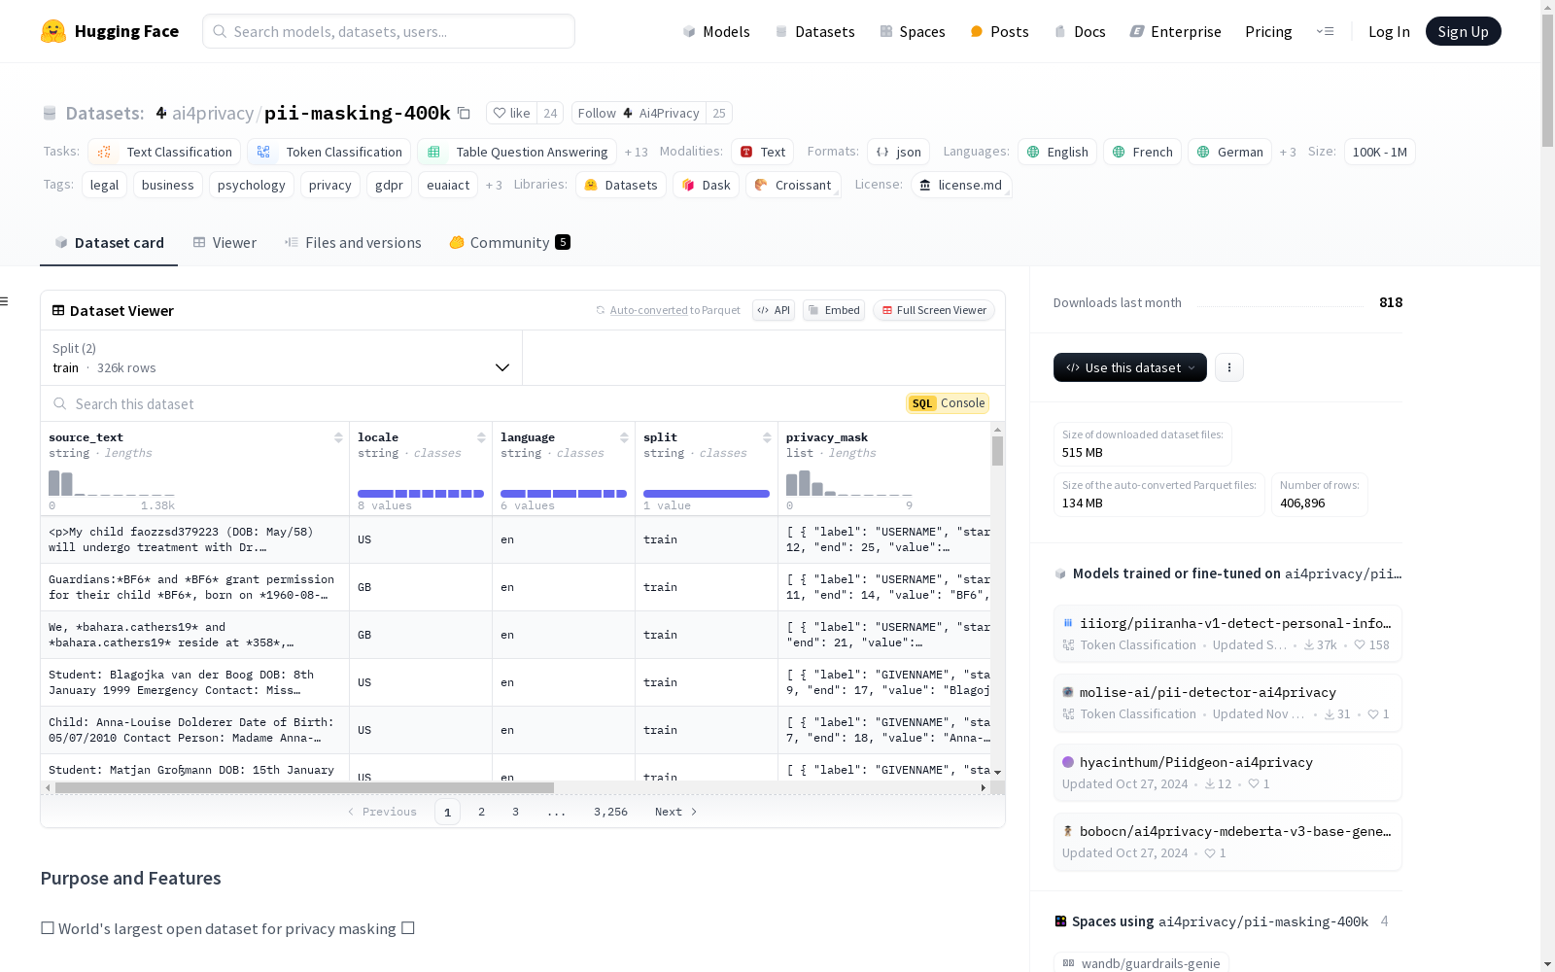Open the navigation overflow menu icon
The width and height of the screenshot is (1555, 972).
[1325, 31]
